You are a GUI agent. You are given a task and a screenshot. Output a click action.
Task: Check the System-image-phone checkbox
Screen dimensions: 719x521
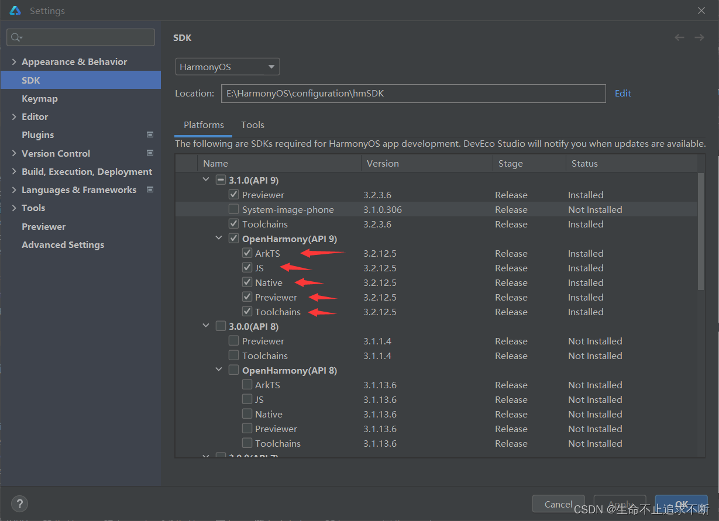pos(233,209)
